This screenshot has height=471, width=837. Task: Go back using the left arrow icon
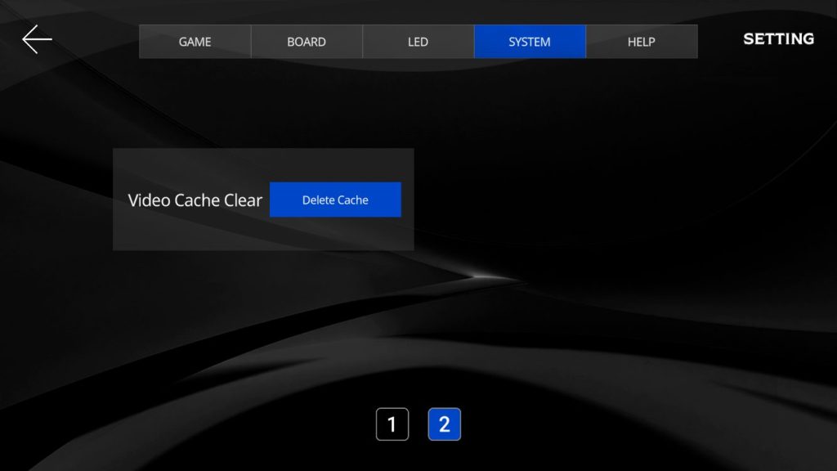(x=37, y=39)
